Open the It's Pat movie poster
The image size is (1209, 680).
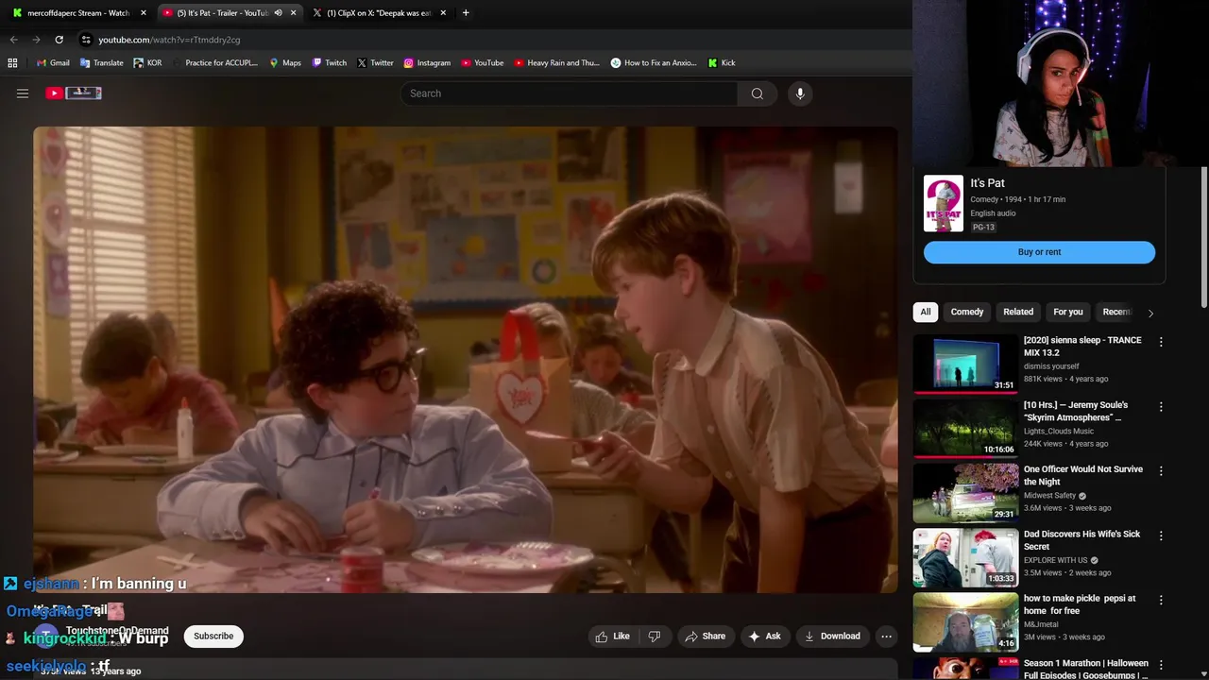tap(944, 203)
